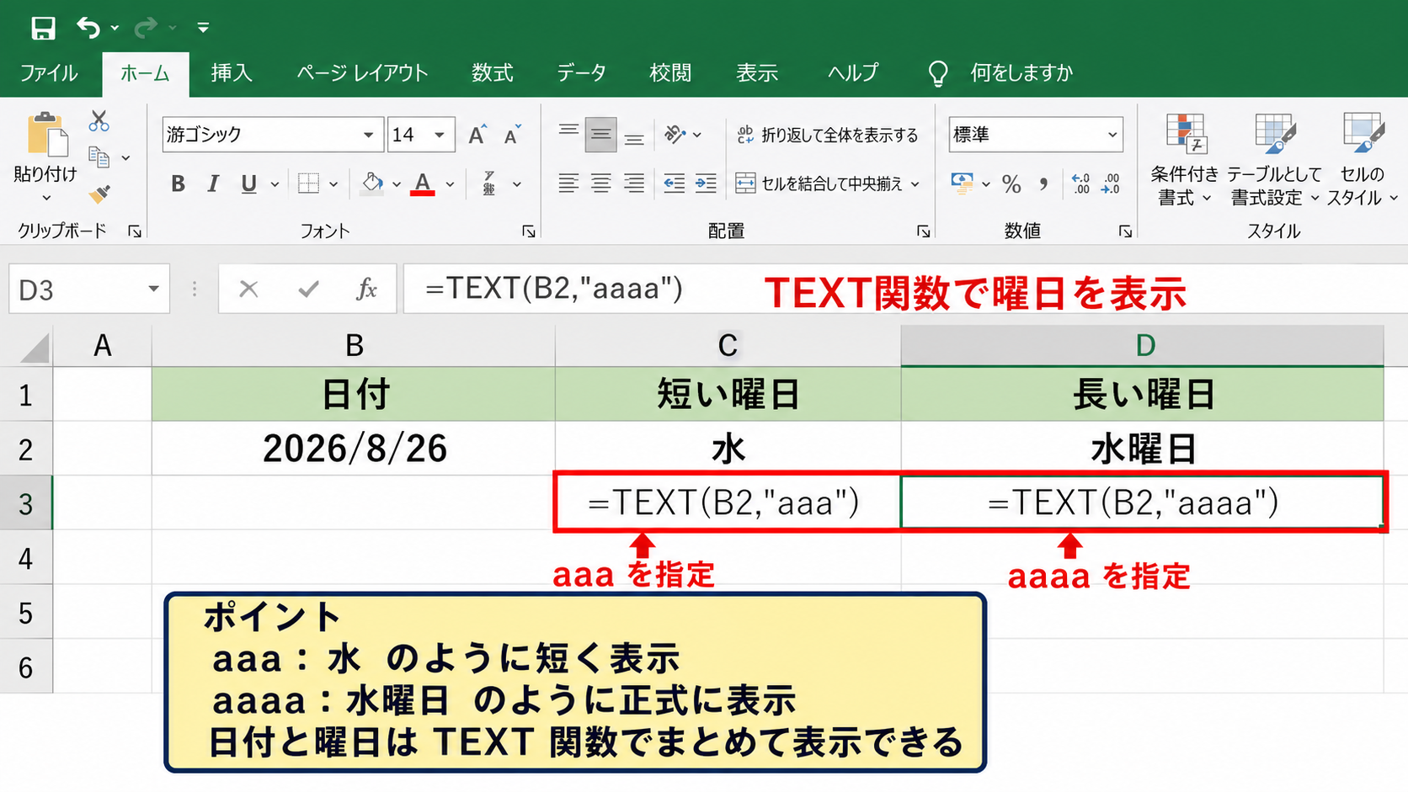Toggle bold formatting
The width and height of the screenshot is (1408, 792).
178,183
